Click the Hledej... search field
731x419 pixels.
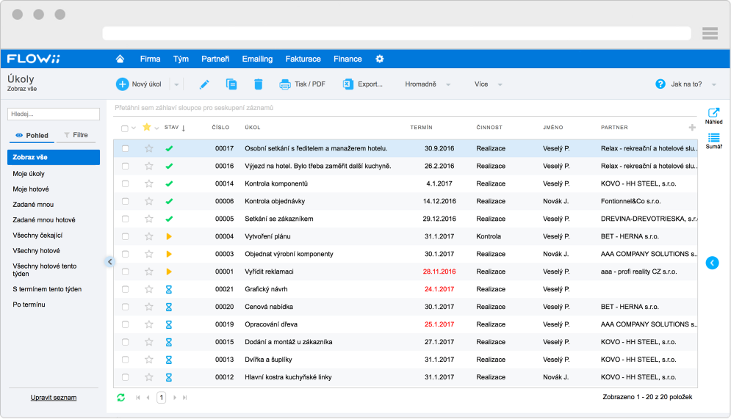[x=54, y=114]
